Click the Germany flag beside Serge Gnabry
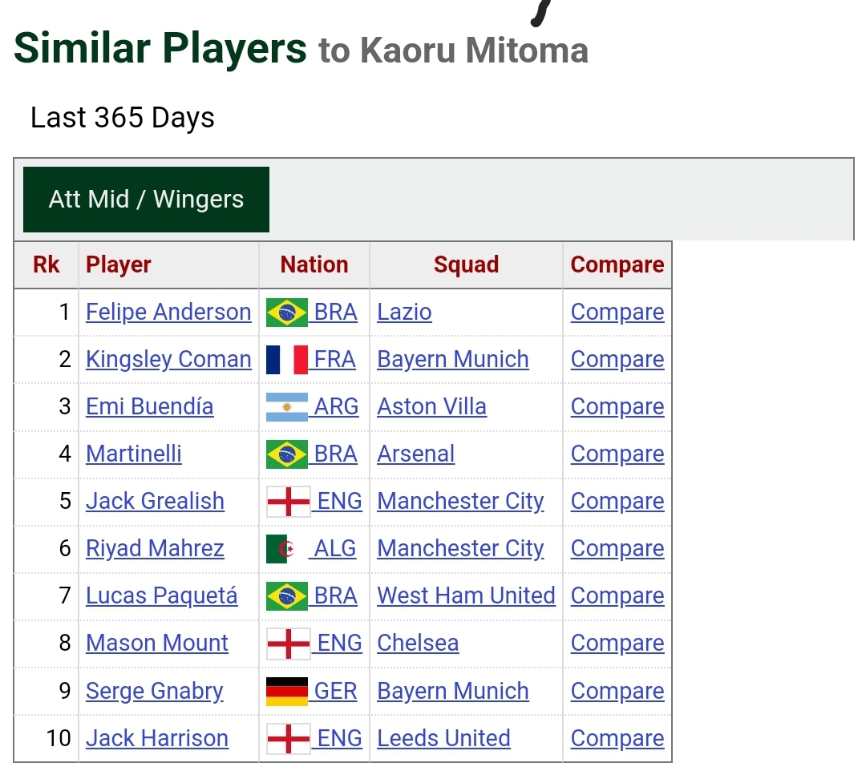Viewport: 866px width, 779px height. pos(286,691)
